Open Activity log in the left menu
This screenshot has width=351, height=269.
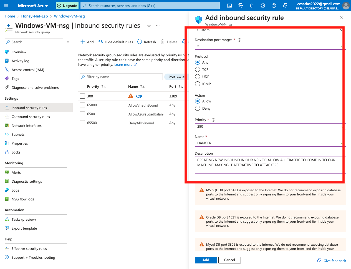pyautogui.click(x=20, y=61)
